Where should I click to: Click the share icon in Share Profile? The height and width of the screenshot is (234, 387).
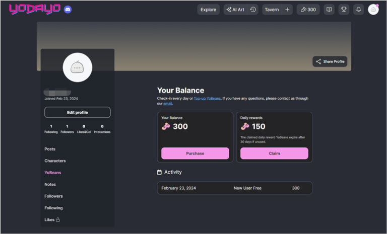click(x=318, y=61)
